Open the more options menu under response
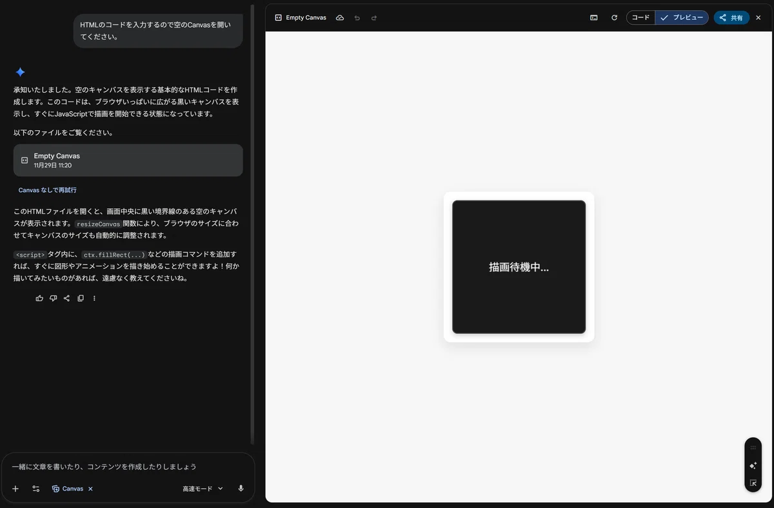The height and width of the screenshot is (508, 774). point(94,298)
